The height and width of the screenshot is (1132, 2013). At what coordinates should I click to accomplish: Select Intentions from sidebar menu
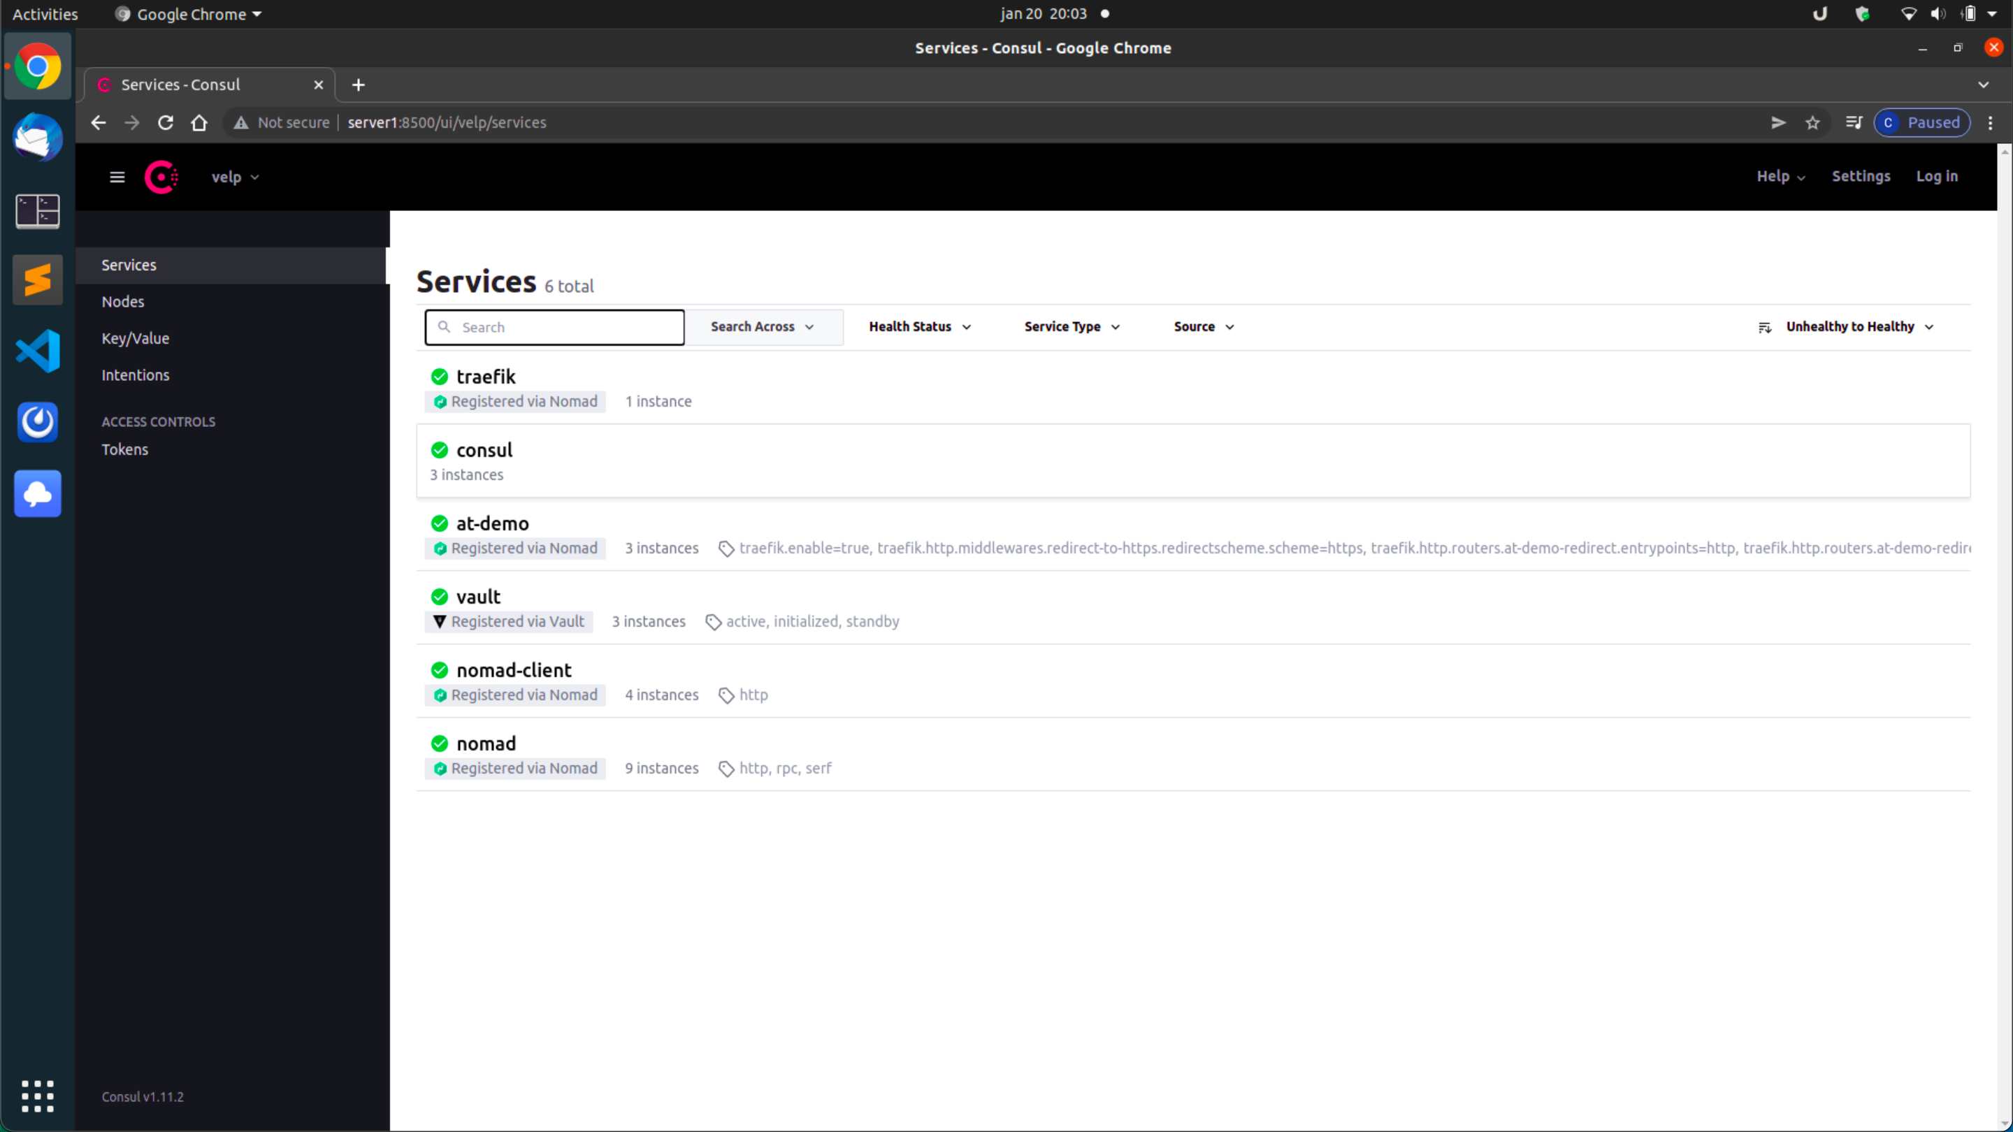pos(136,373)
